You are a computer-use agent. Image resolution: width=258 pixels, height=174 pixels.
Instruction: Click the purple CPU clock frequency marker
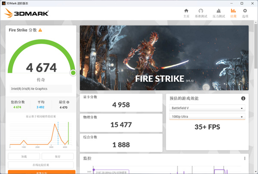(94, 170)
